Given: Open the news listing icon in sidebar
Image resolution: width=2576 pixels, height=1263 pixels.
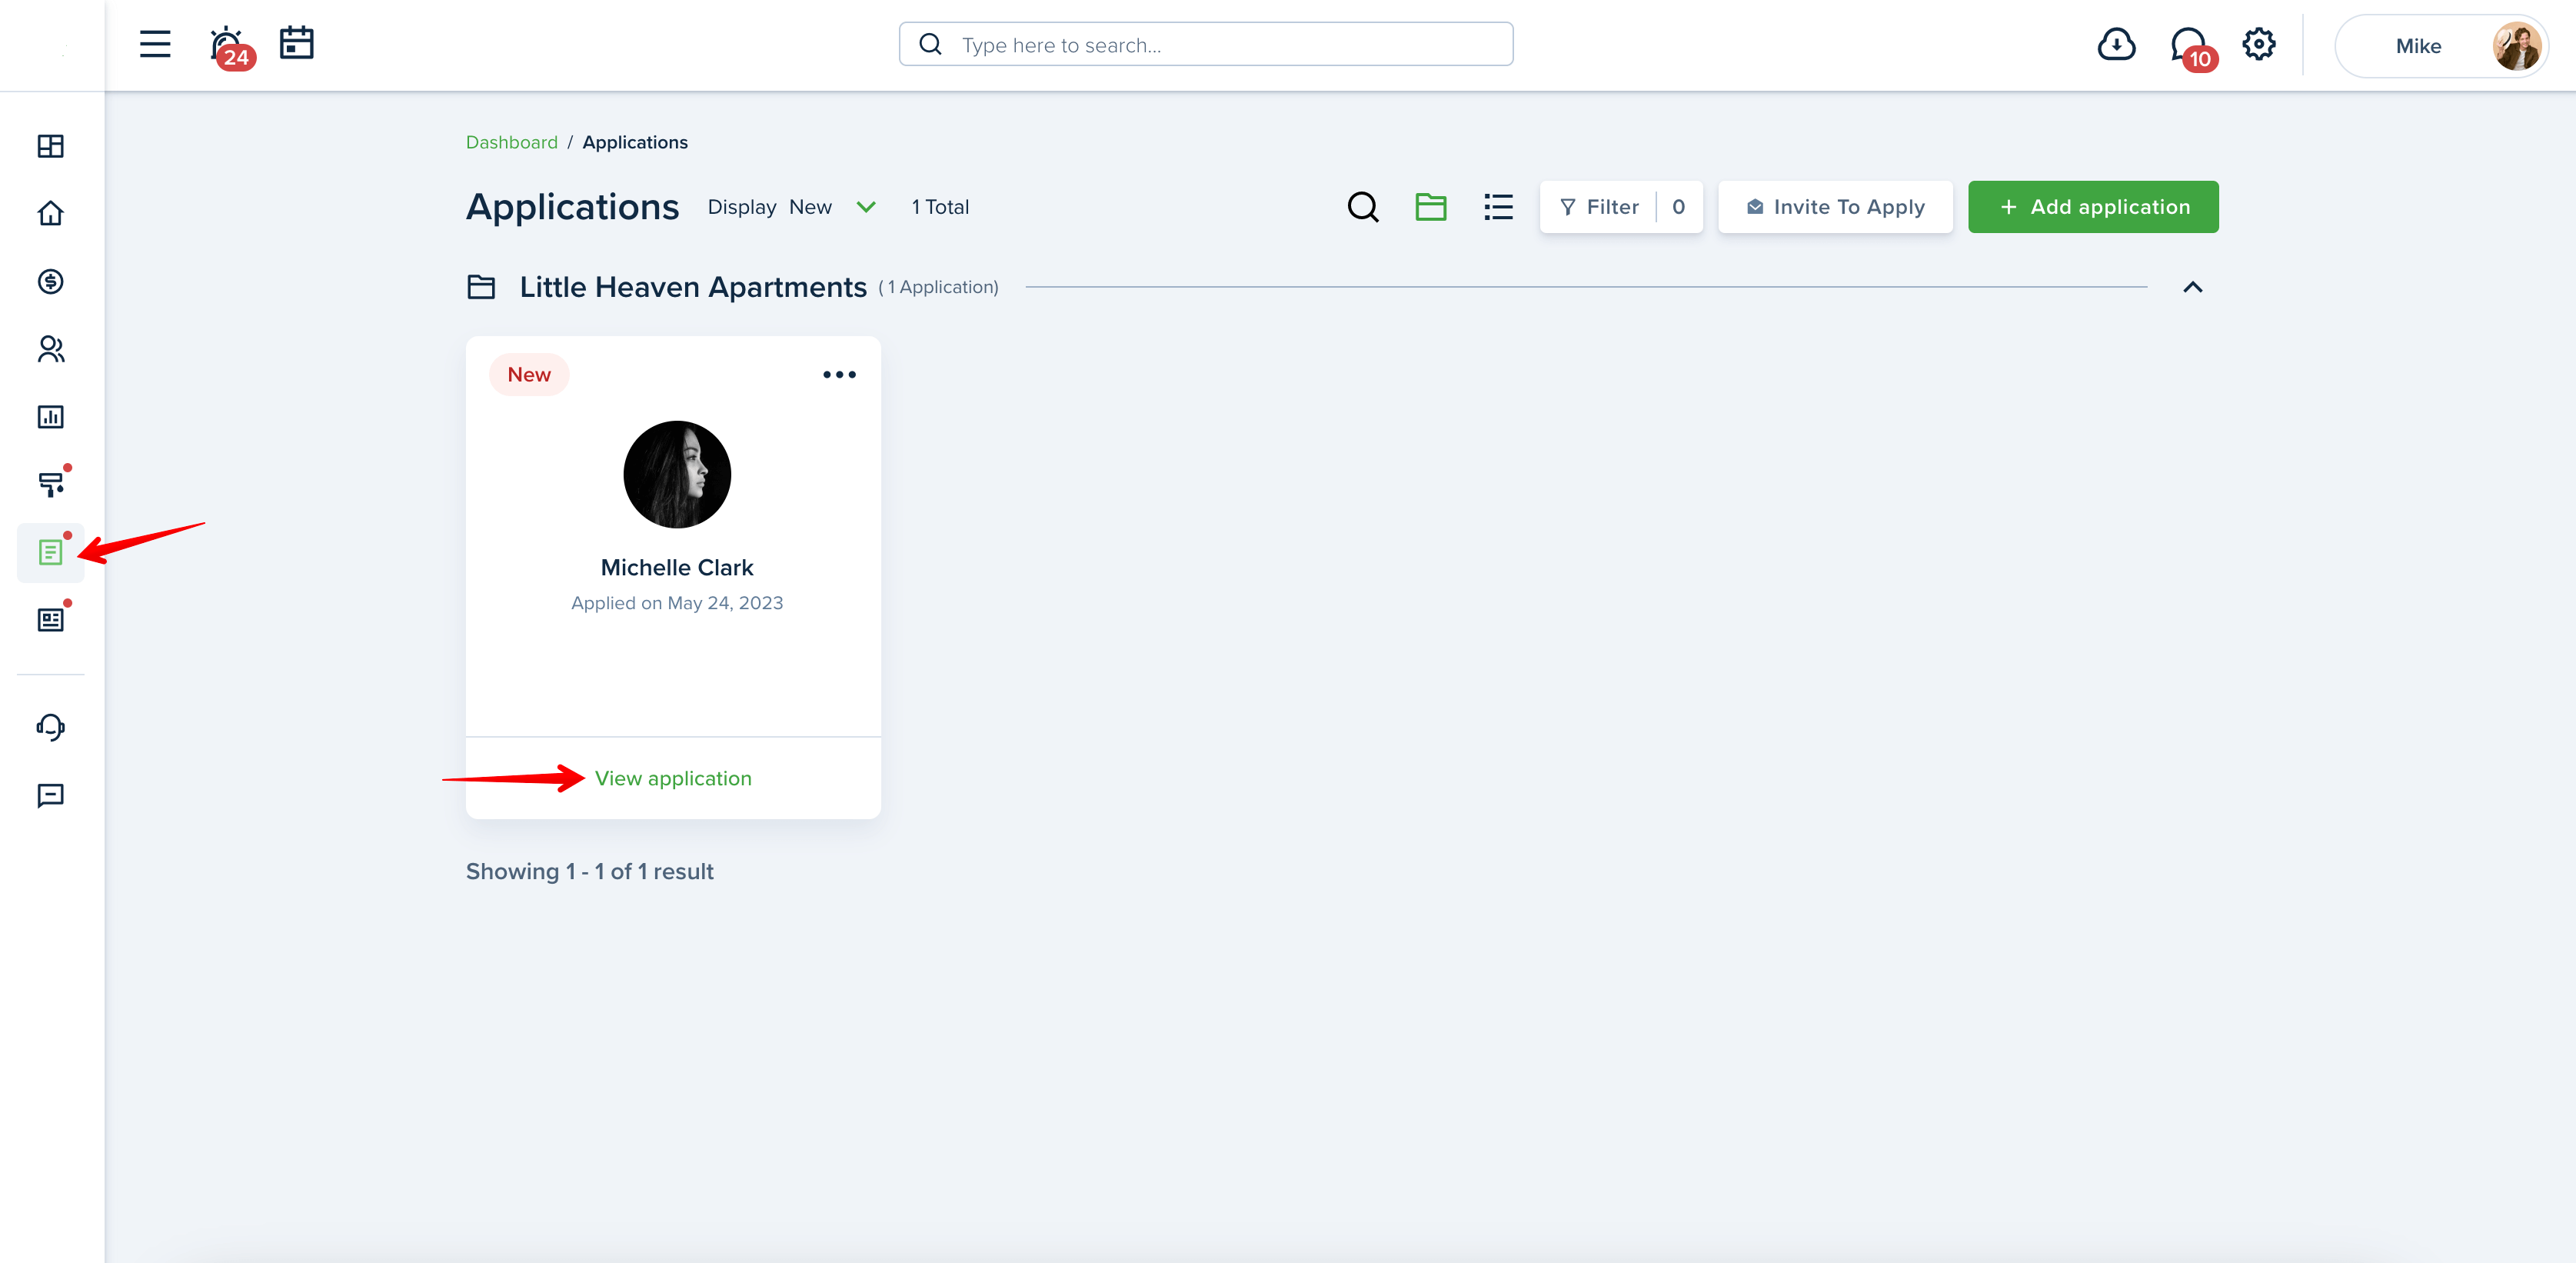Looking at the screenshot, I should coord(51,620).
